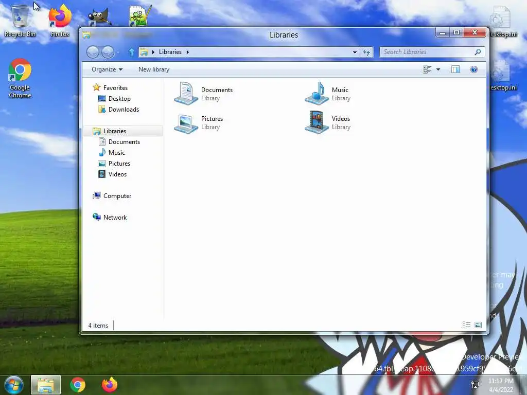Screen dimensions: 527x395
Task: Open address bar history dropdown
Action: pos(355,52)
